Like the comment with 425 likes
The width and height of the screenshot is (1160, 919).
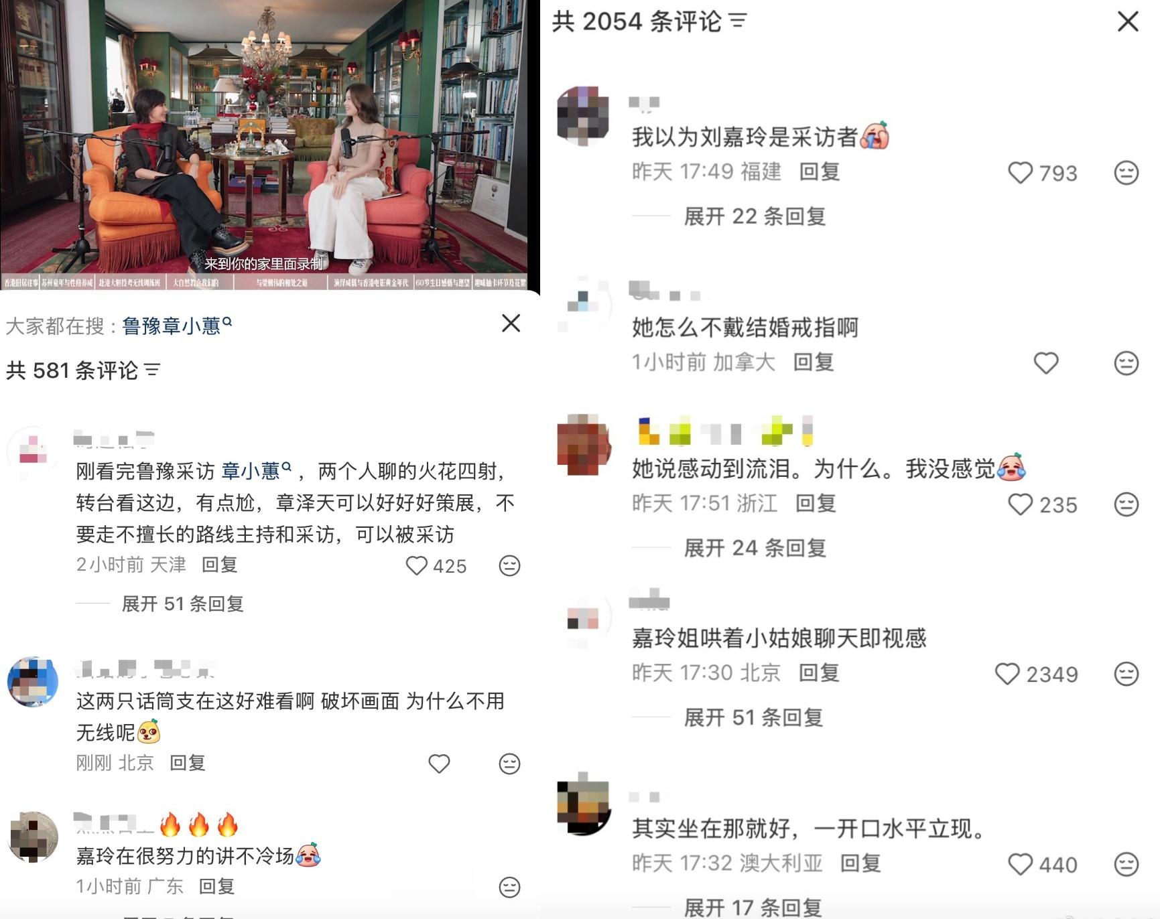click(x=416, y=566)
